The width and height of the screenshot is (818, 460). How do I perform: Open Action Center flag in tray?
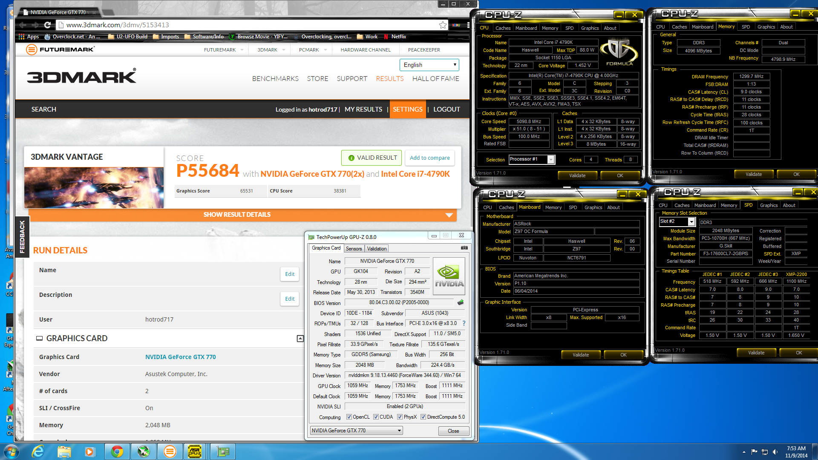point(755,452)
